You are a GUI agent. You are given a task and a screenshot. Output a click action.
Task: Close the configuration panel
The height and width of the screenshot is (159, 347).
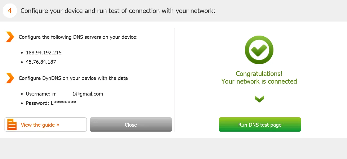pos(131,124)
